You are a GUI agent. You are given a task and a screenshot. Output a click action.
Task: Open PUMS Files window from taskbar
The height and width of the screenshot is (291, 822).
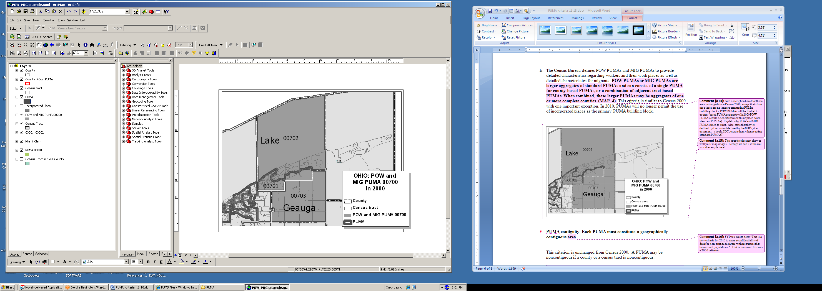click(x=176, y=287)
